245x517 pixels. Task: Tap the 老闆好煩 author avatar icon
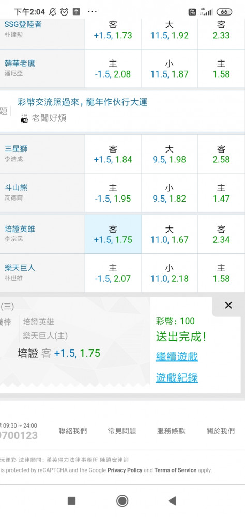(x=24, y=119)
